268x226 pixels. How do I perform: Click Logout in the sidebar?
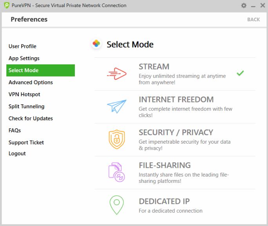tap(17, 153)
